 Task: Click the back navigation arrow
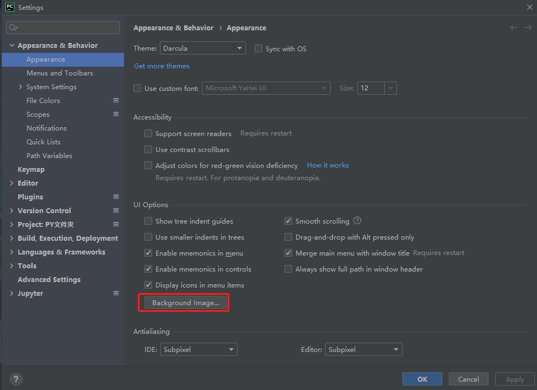[x=514, y=28]
